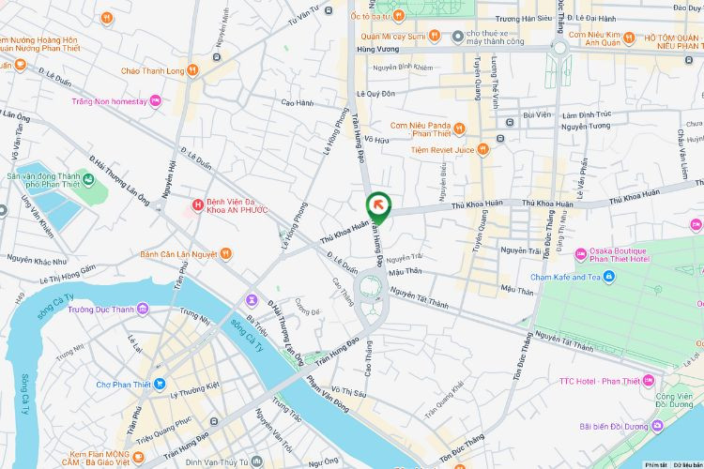
Task: Click the green location pin marker
Action: pos(378,208)
